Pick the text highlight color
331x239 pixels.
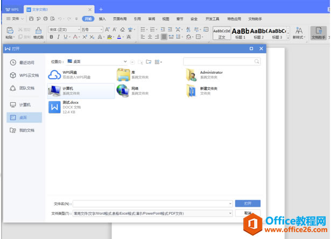[109, 37]
